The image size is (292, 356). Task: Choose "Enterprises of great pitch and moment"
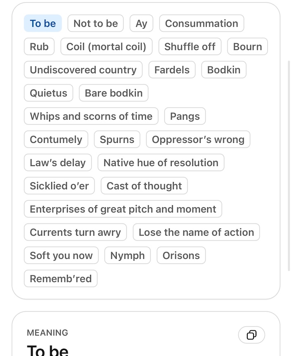pyautogui.click(x=123, y=209)
